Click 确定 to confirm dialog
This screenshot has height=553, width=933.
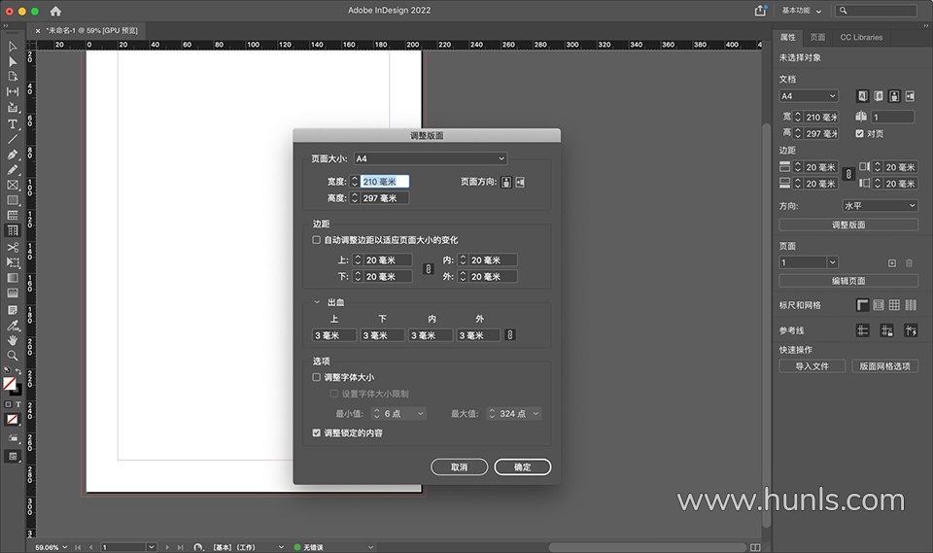pyautogui.click(x=523, y=467)
